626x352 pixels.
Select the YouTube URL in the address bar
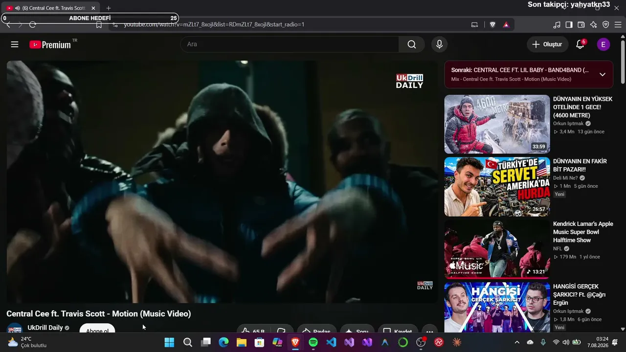[214, 24]
